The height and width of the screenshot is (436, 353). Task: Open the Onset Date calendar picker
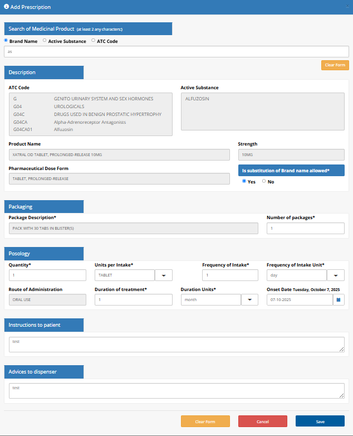click(339, 300)
